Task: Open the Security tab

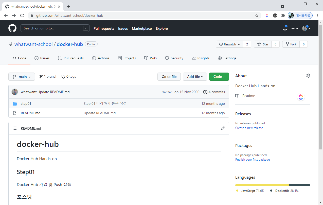Action: 174,58
